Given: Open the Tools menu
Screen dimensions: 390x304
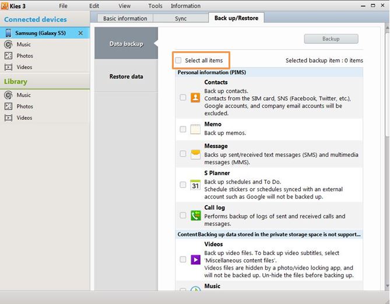Looking at the screenshot, I should 155,6.
